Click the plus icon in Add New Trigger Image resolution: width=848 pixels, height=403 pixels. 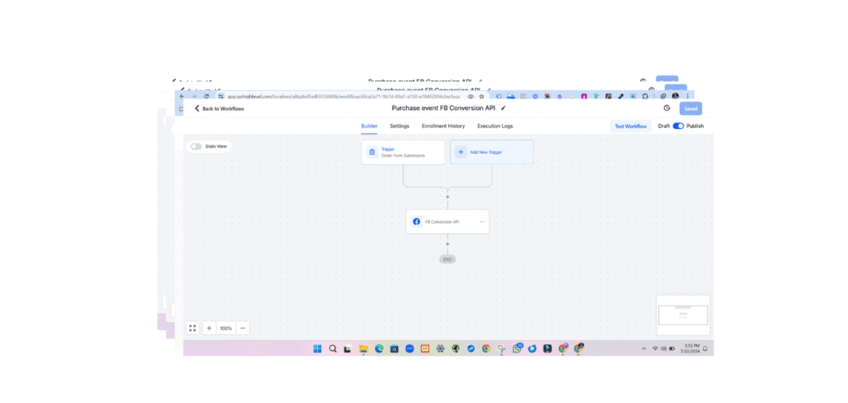(460, 152)
